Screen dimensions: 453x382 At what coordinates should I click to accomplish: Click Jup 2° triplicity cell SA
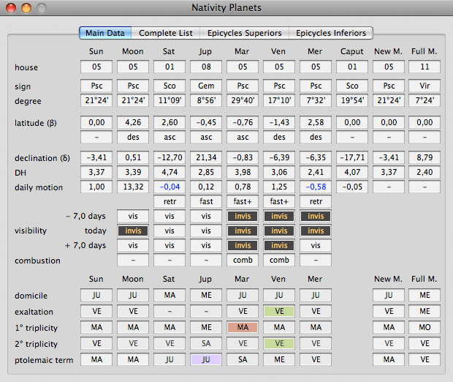tap(206, 343)
